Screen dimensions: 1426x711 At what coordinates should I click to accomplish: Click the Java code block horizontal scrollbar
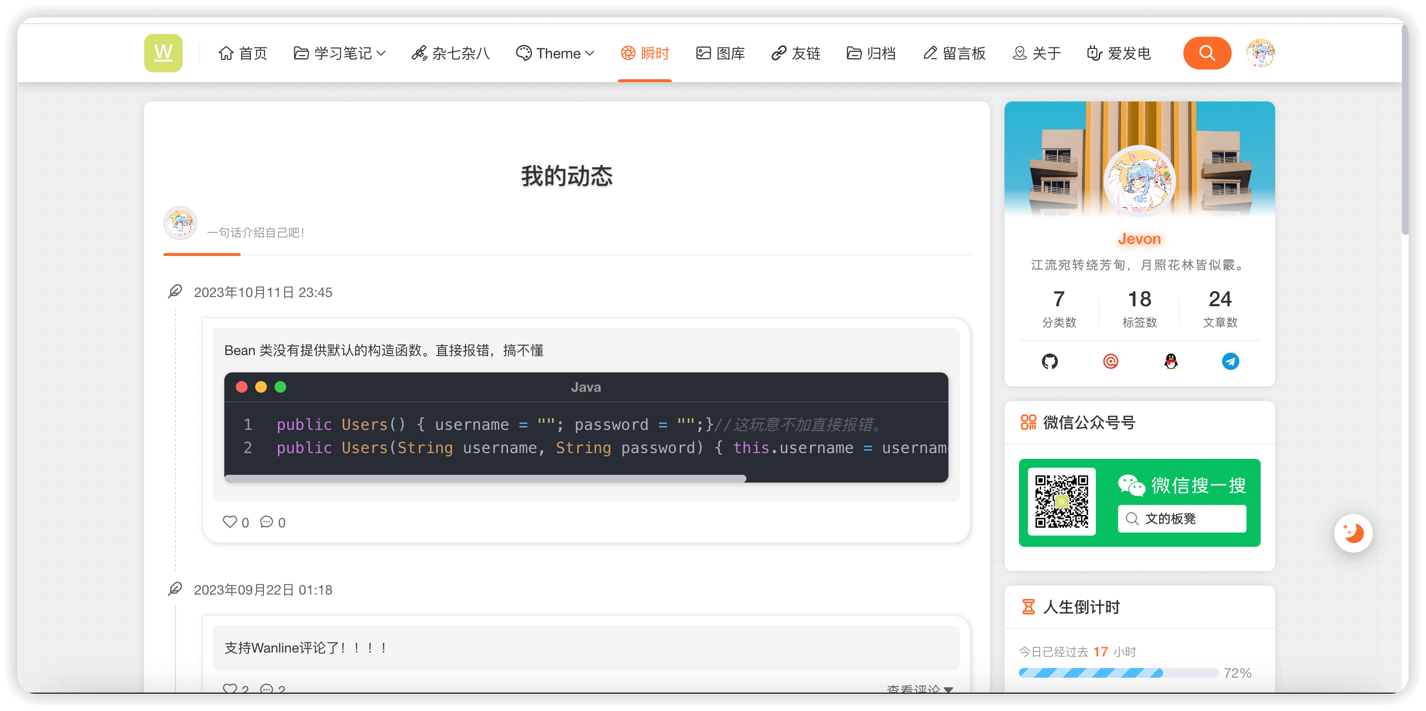pyautogui.click(x=485, y=478)
